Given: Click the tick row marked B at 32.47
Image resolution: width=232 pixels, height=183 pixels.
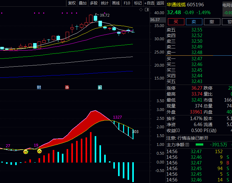Looking at the screenshot, I should 199,163.
